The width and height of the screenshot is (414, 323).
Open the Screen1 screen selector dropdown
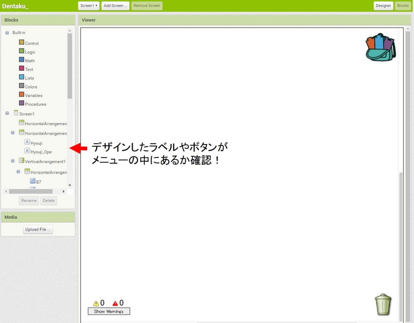click(x=89, y=6)
